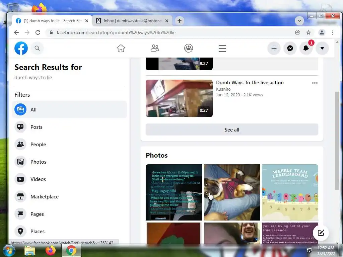Click the taskbar clock
The height and width of the screenshot is (257, 343).
[x=326, y=251]
